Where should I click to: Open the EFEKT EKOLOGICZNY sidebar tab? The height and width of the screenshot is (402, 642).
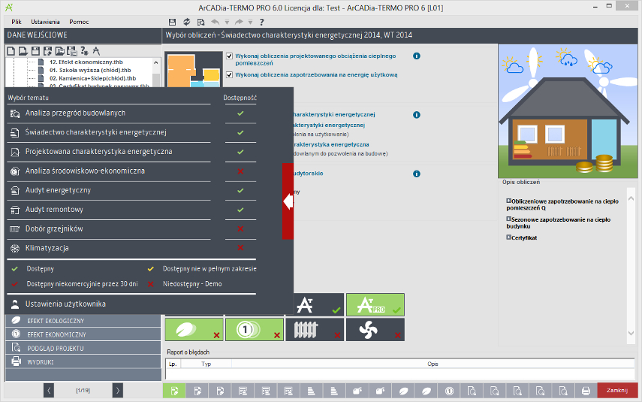(83, 321)
